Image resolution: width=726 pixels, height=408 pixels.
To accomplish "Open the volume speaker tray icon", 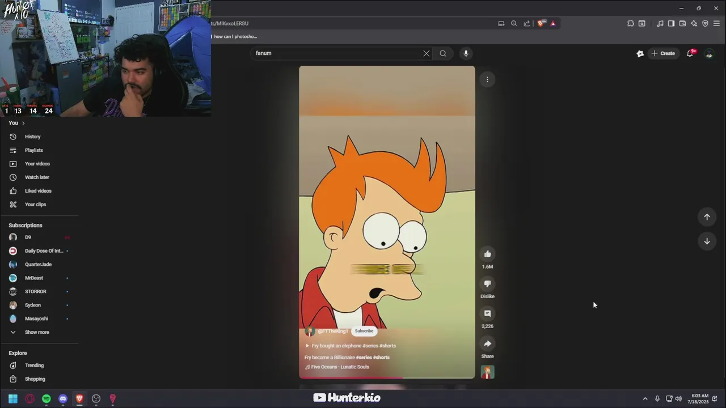I will point(679,399).
